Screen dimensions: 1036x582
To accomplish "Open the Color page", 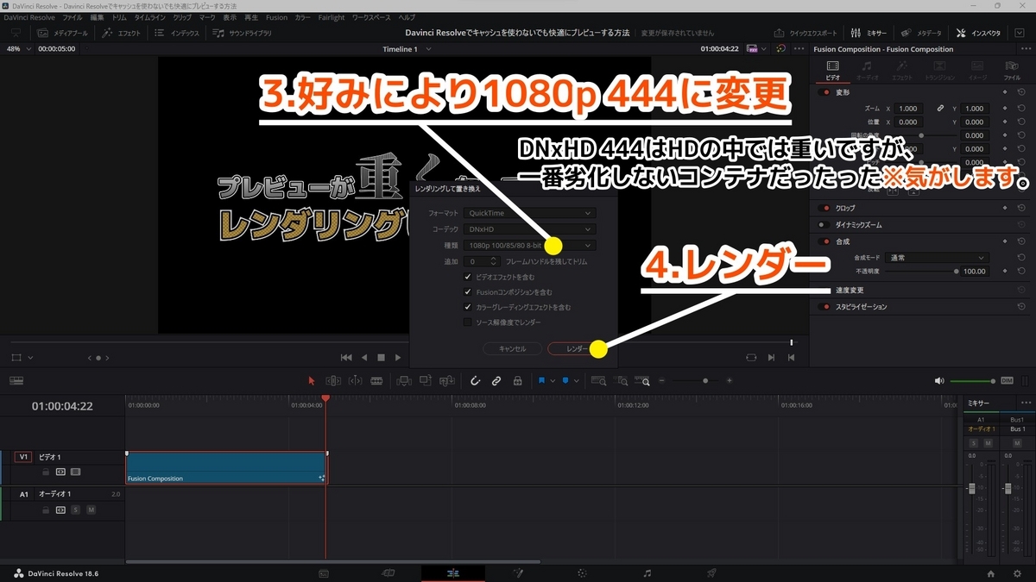I will [x=583, y=572].
